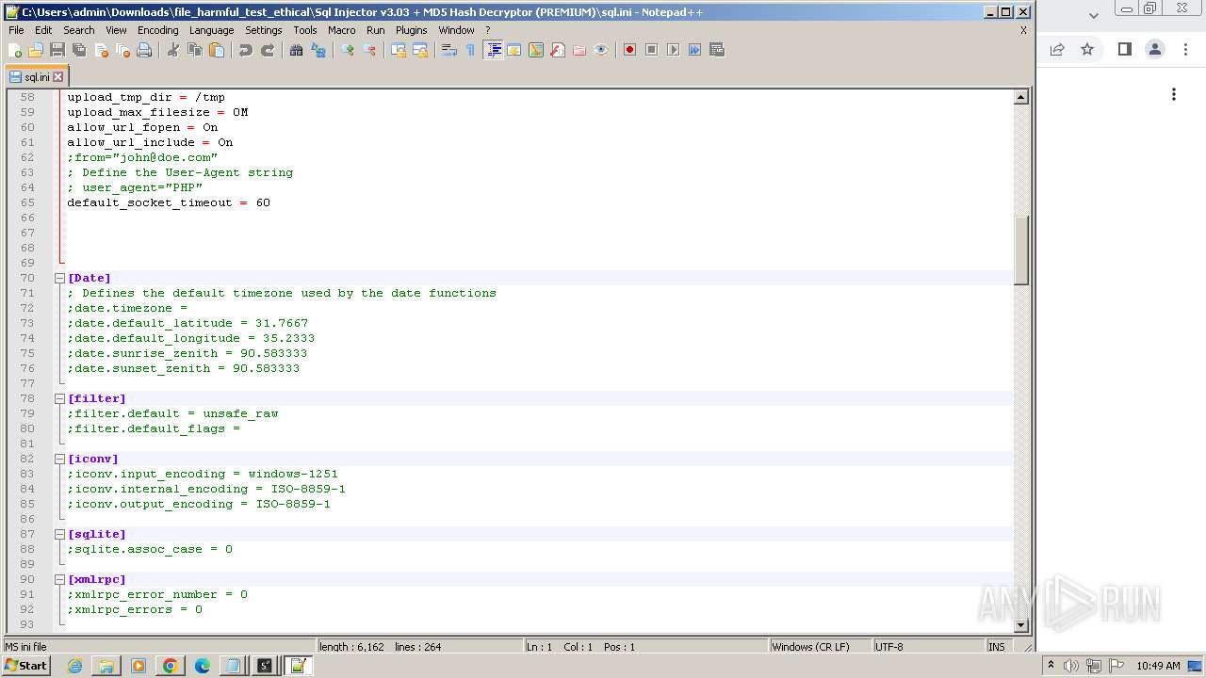Save the current recorded macro icon
This screenshot has width=1206, height=678.
click(x=716, y=50)
